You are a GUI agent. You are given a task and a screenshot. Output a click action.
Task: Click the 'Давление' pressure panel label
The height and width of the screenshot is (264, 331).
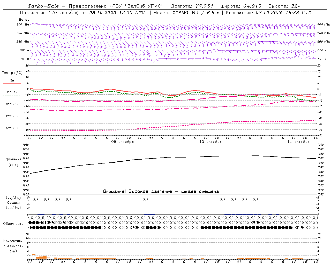point(13,159)
